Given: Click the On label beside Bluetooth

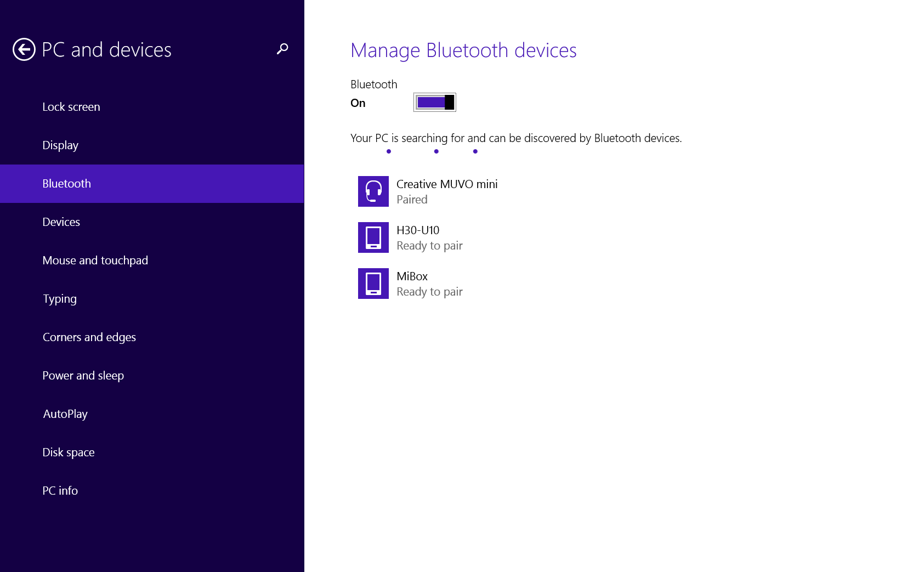Looking at the screenshot, I should pyautogui.click(x=358, y=103).
